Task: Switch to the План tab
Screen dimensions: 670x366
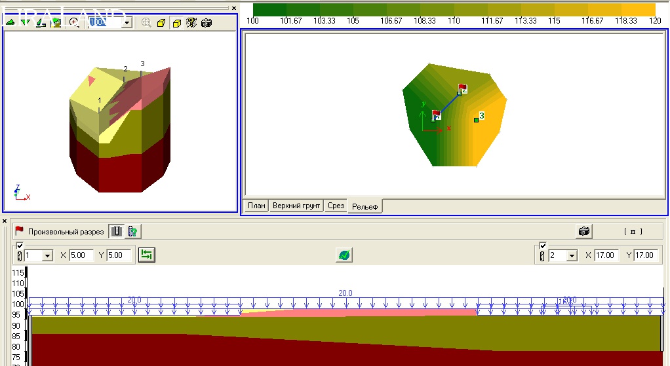Action: (256, 206)
